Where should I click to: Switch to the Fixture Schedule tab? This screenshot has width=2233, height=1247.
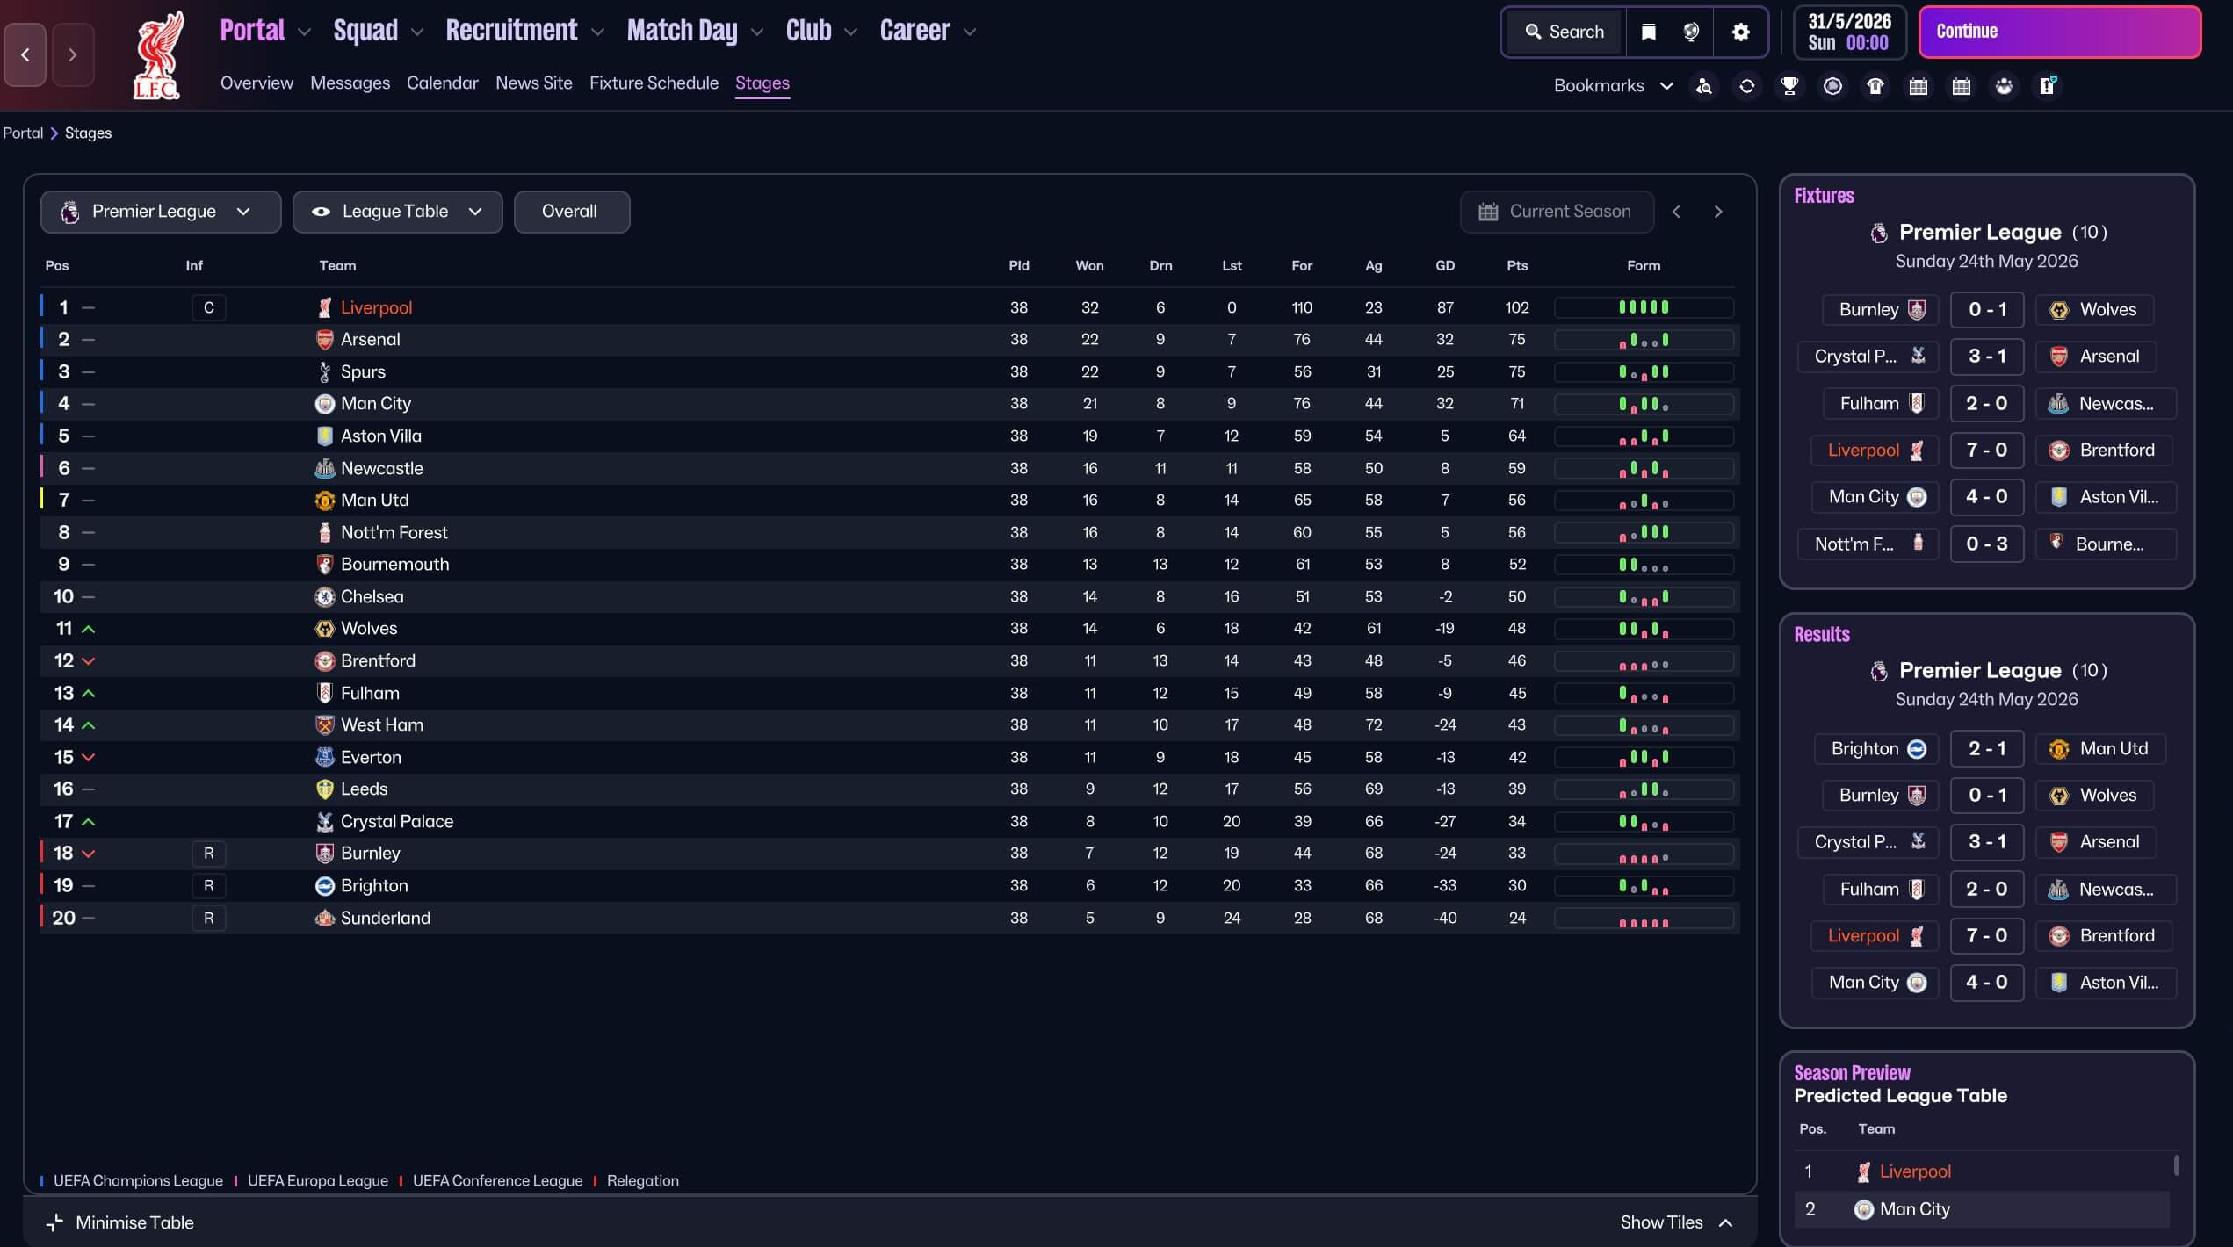(654, 83)
